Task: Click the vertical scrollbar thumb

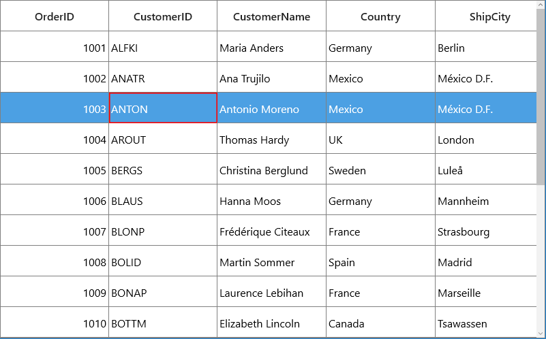Action: 541,97
